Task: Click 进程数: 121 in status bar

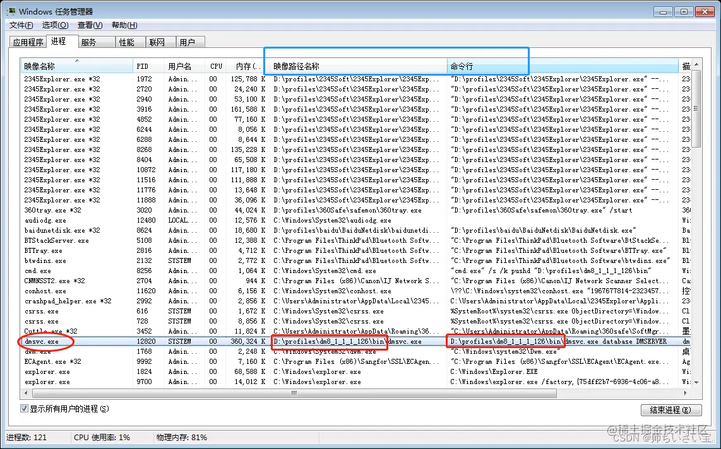Action: 27,438
